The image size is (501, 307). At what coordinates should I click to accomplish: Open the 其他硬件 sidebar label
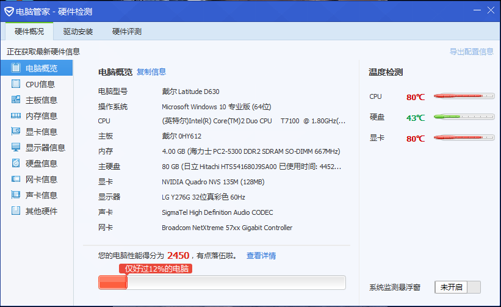41,211
